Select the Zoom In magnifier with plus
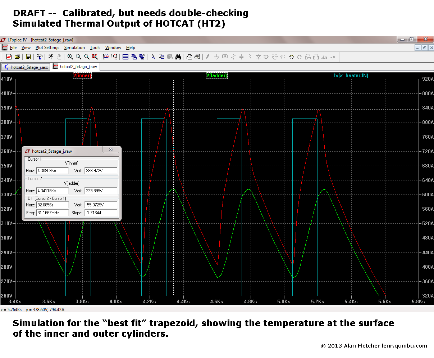 click(x=70, y=57)
